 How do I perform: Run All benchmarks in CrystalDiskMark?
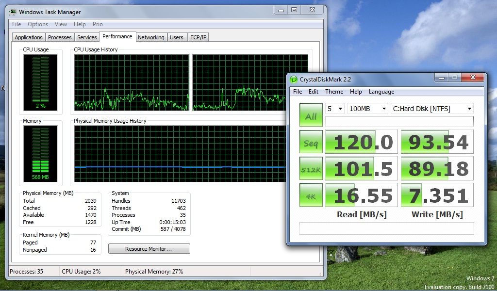pos(311,114)
